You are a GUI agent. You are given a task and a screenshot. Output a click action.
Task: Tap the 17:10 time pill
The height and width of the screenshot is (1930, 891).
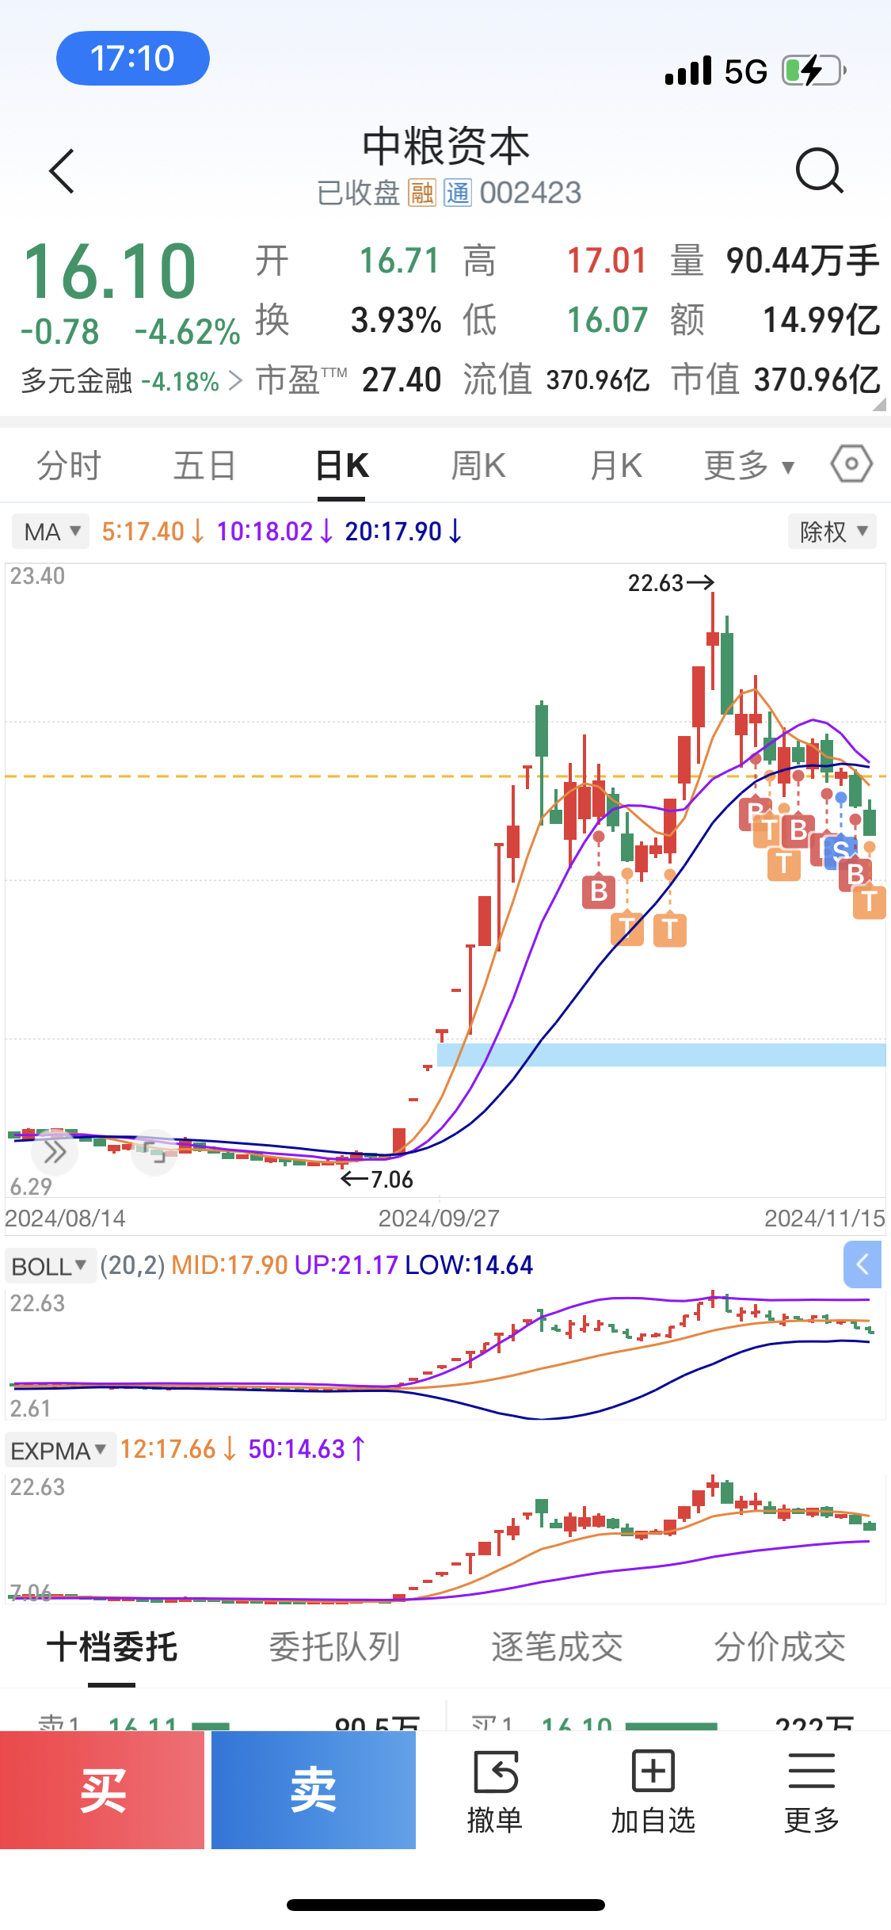(x=132, y=59)
